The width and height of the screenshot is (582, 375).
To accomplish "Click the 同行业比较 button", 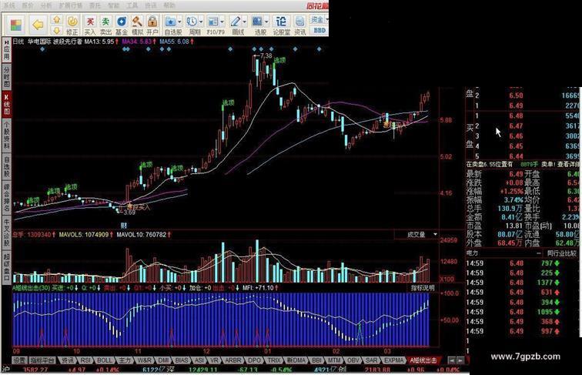I will [x=561, y=253].
